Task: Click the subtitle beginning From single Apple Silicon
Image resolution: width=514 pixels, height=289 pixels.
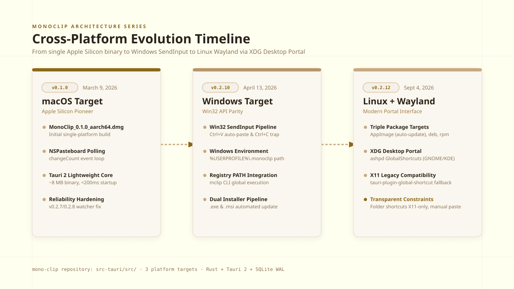Action: tap(169, 52)
